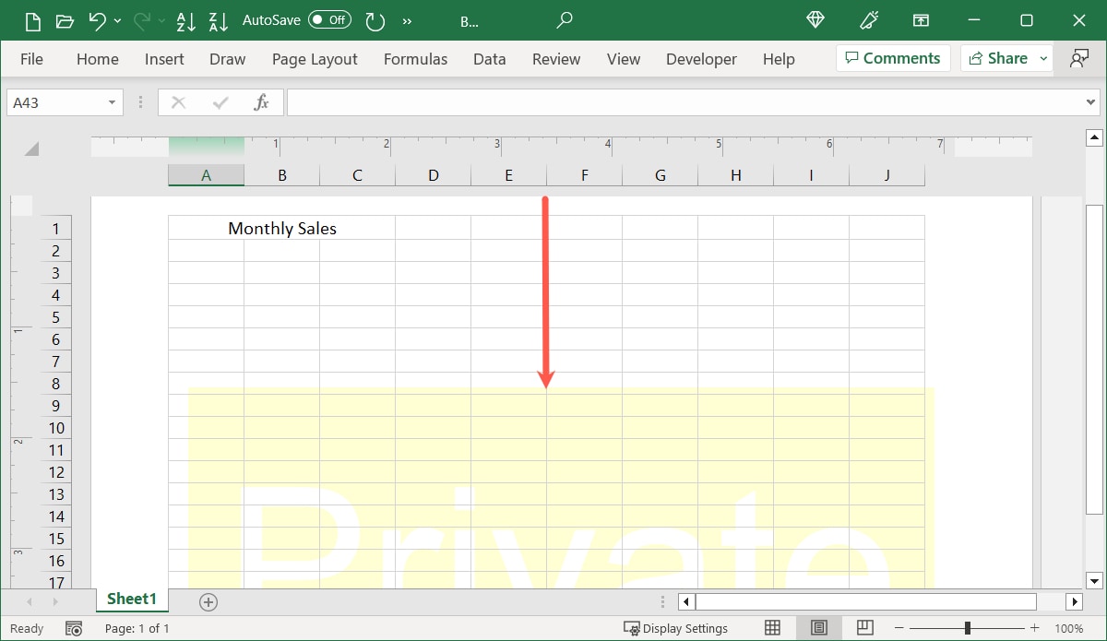The image size is (1107, 641).
Task: Add a new sheet with the plus button
Action: 208,602
